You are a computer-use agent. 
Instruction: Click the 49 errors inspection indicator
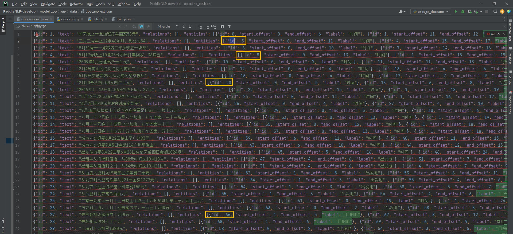[x=491, y=34]
